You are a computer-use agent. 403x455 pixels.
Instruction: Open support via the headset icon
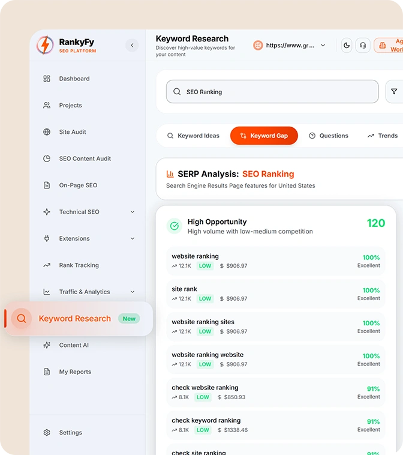click(363, 45)
